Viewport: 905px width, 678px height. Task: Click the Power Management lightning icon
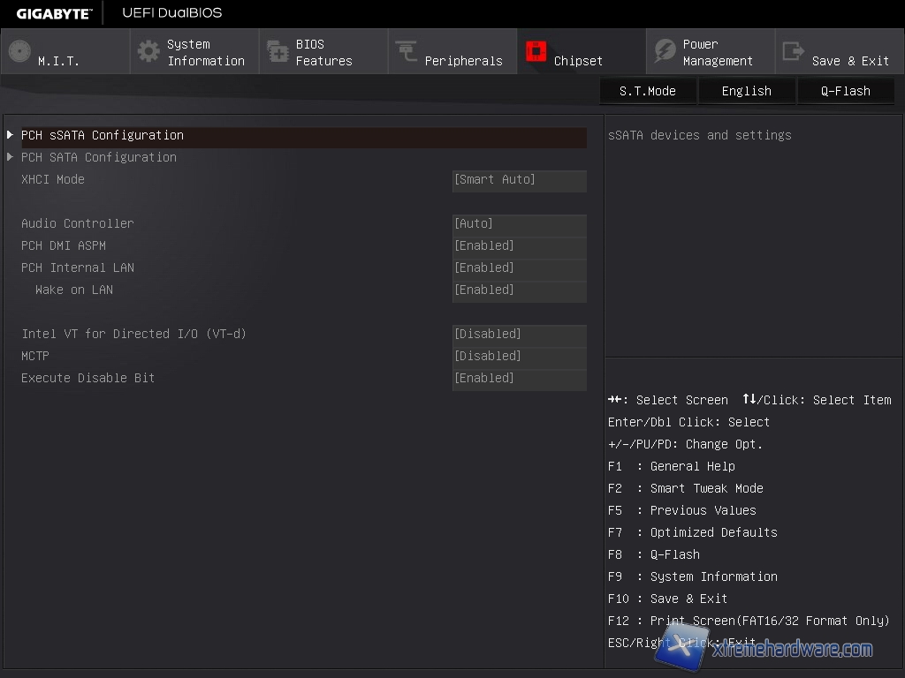click(x=665, y=51)
